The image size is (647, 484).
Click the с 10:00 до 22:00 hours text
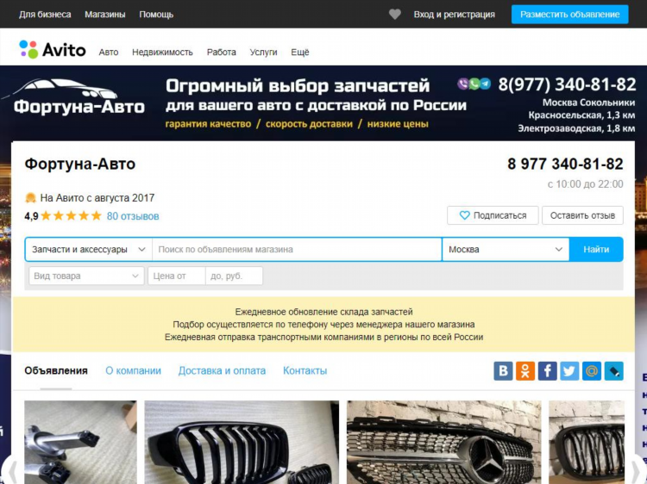pos(585,184)
